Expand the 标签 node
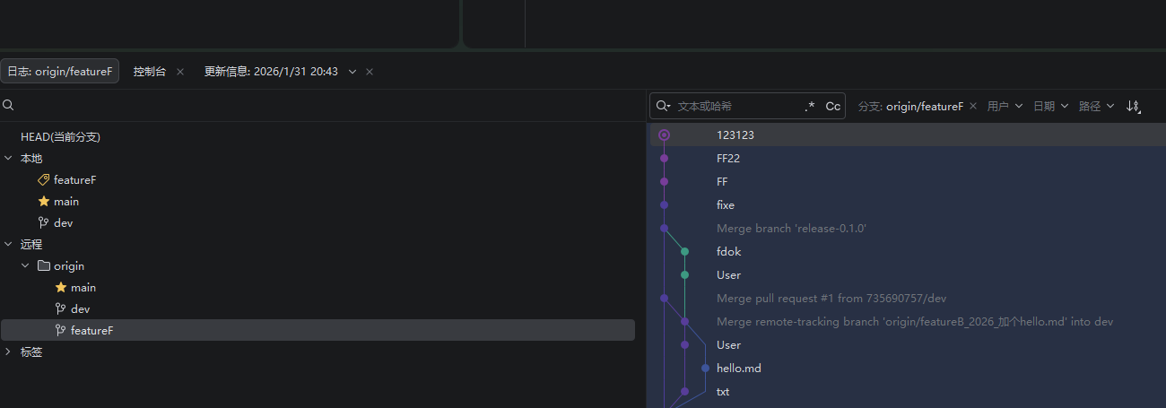Screen dimensions: 1166x408 coord(8,352)
